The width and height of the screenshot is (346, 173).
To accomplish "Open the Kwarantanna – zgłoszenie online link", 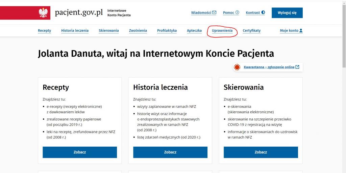I will click(269, 67).
